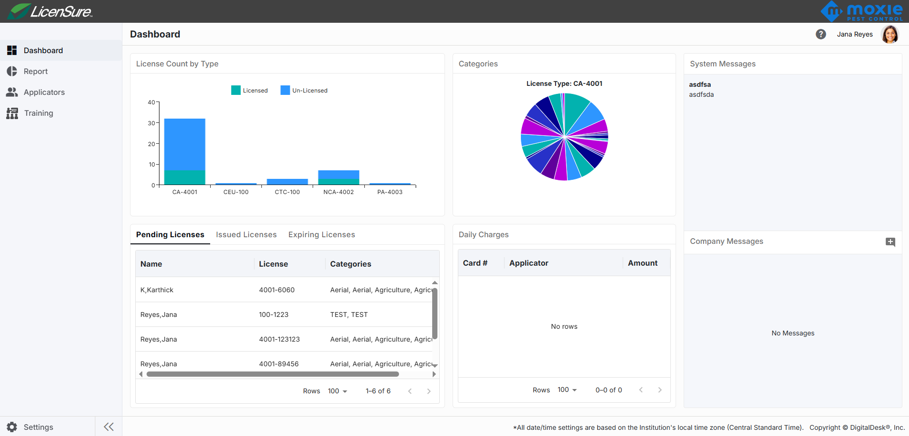Viewport: 909px width, 436px height.
Task: Open Rows dropdown in Pending Licenses table
Action: click(337, 391)
